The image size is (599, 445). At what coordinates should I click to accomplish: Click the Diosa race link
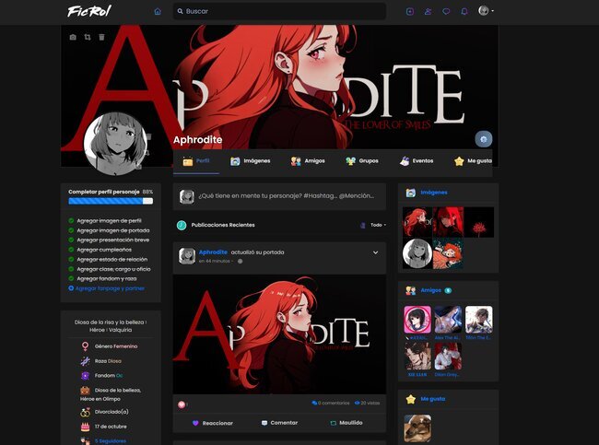coord(114,361)
